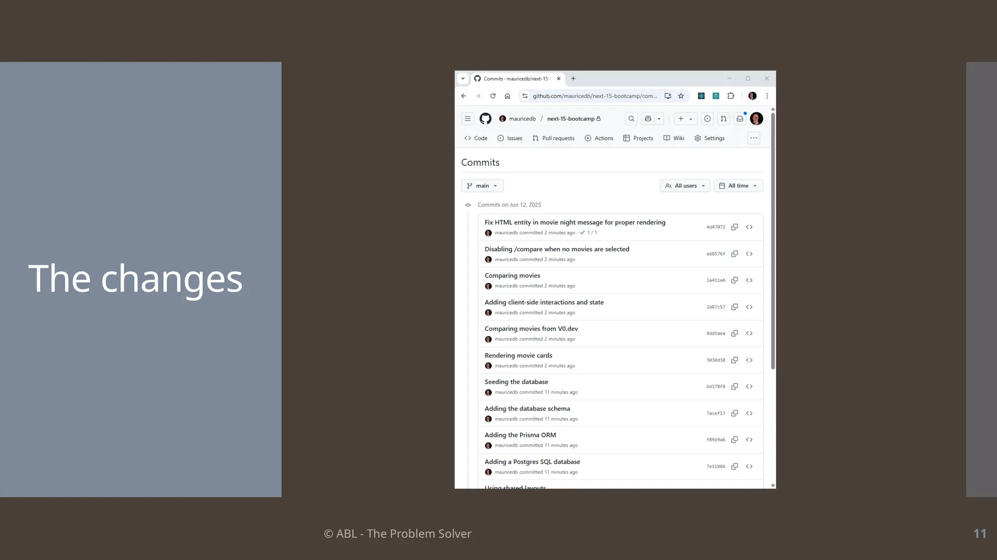
Task: Copy full SHA for commit 4d47072
Action: click(735, 227)
